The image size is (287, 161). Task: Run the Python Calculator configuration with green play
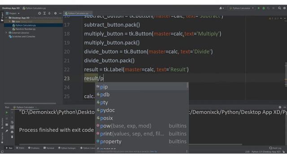coord(259,8)
